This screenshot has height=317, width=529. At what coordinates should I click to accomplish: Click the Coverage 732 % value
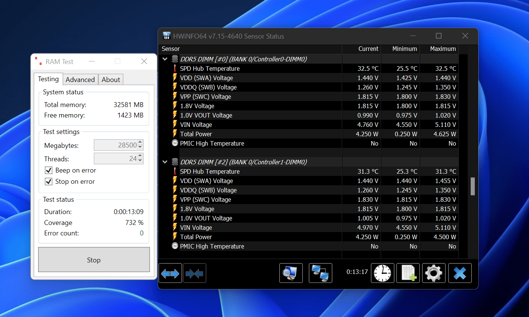tap(134, 222)
